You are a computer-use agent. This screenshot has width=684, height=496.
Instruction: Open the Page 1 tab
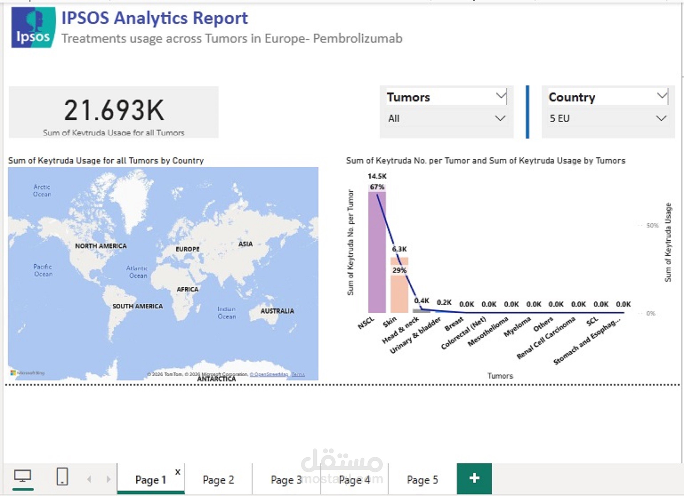tap(151, 480)
